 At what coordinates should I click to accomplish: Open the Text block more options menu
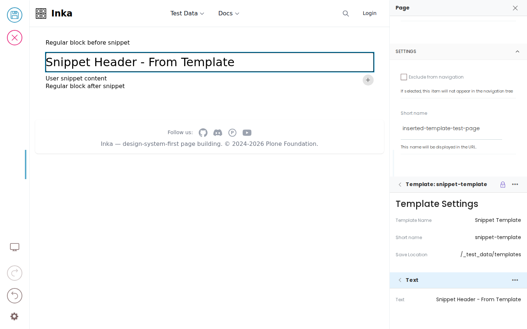(x=515, y=280)
